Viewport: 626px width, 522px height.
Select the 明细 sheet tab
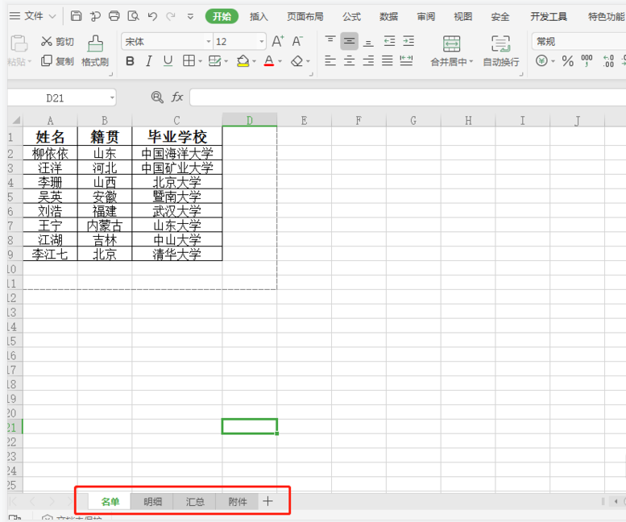coord(152,502)
